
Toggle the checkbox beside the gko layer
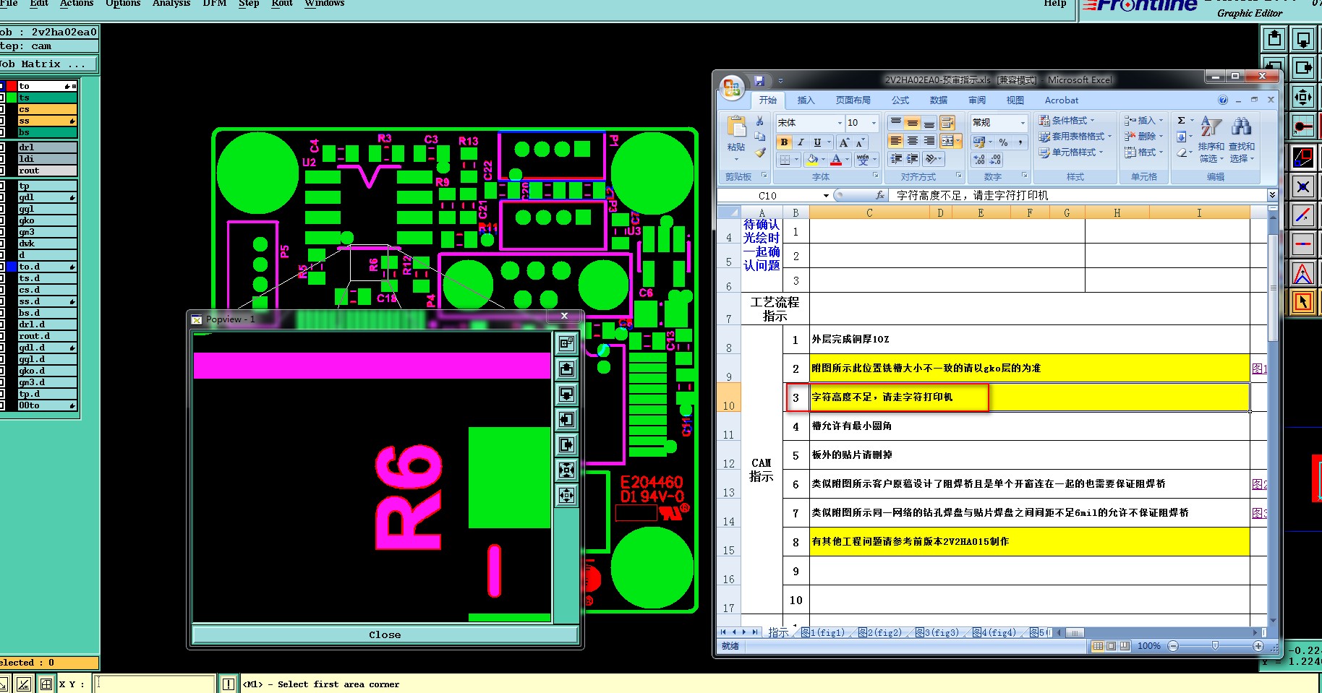click(2, 220)
